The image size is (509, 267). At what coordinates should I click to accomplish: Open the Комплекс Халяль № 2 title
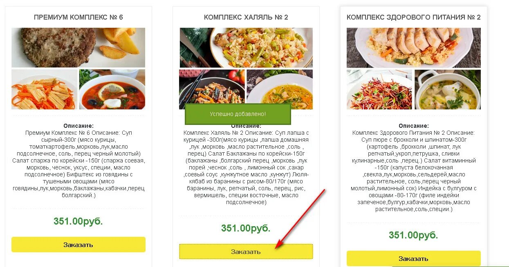246,17
